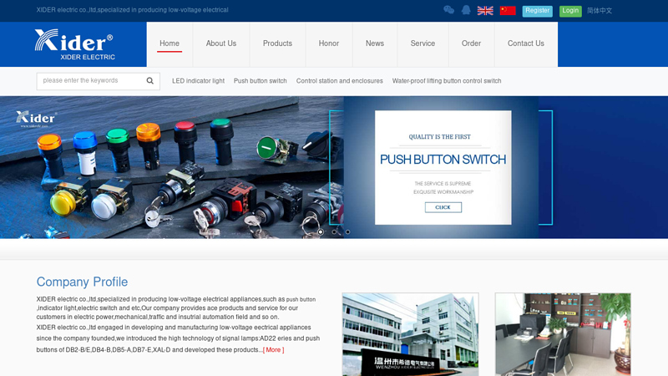This screenshot has height=376, width=668.
Task: Open the Service page
Action: pos(423,43)
